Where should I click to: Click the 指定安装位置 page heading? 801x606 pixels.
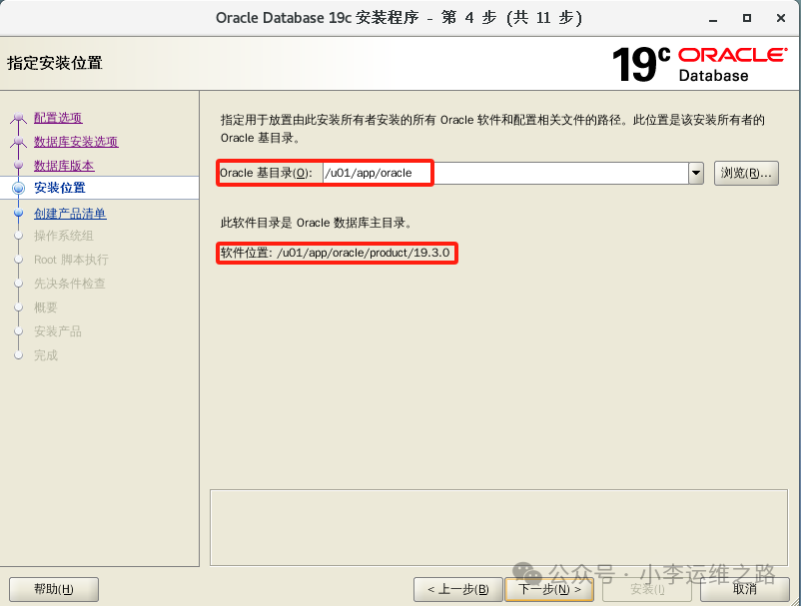tap(55, 63)
